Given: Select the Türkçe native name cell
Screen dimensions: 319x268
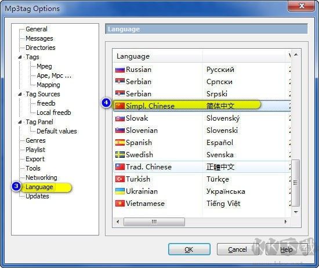Looking at the screenshot, I should (x=217, y=179).
